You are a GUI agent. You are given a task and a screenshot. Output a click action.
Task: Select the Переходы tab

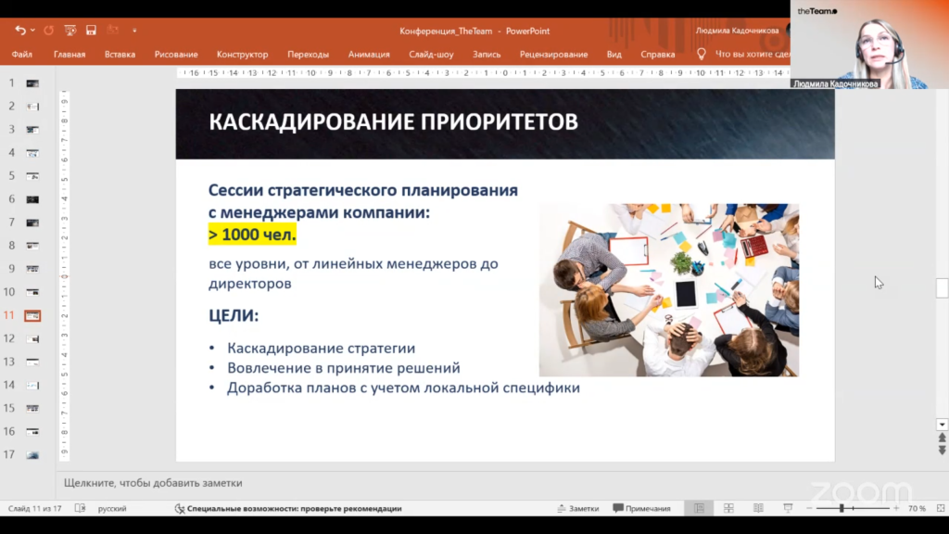pyautogui.click(x=308, y=55)
